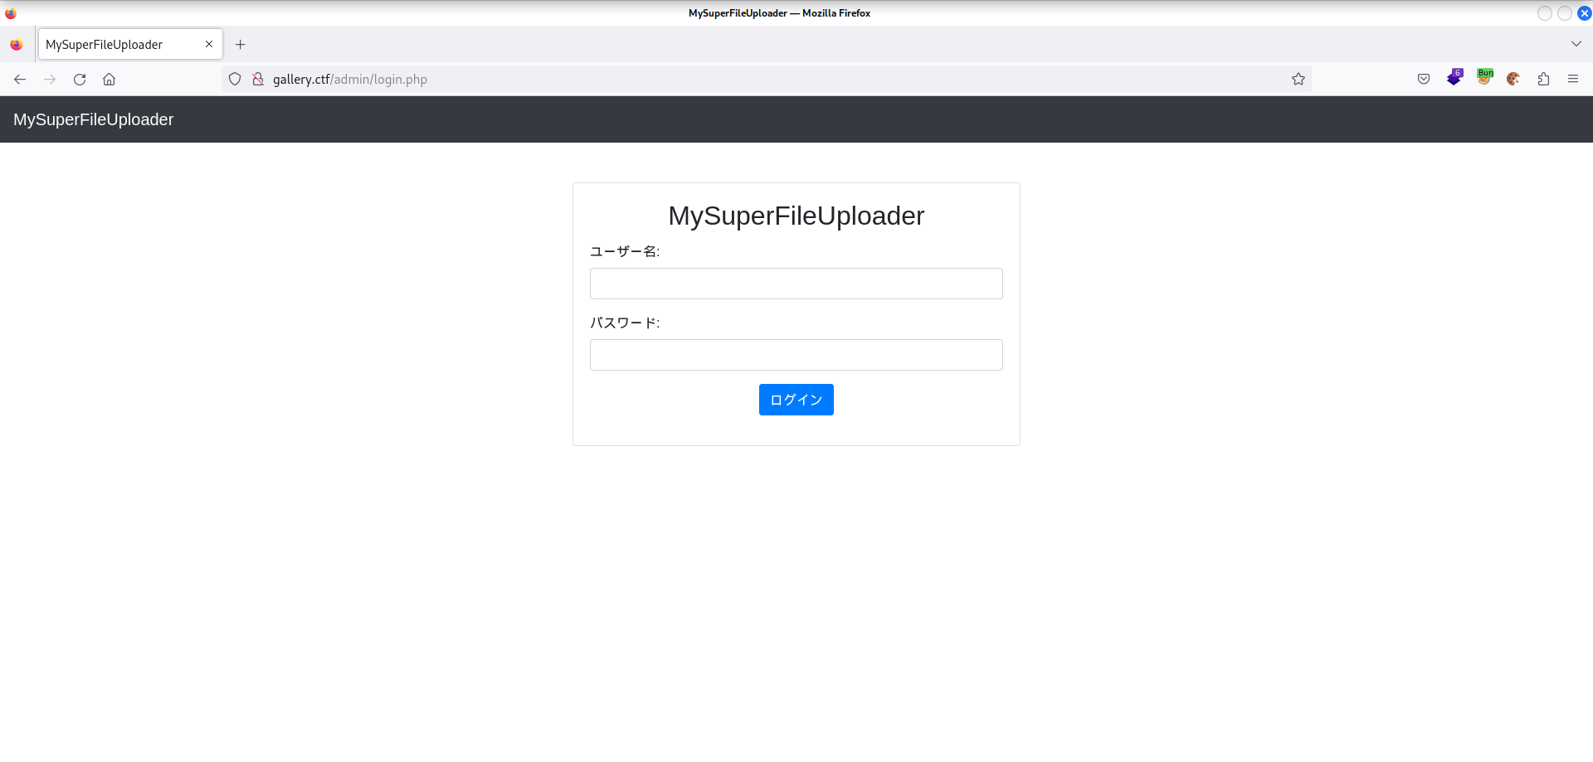
Task: List all tabs dropdown arrow
Action: point(1576,44)
